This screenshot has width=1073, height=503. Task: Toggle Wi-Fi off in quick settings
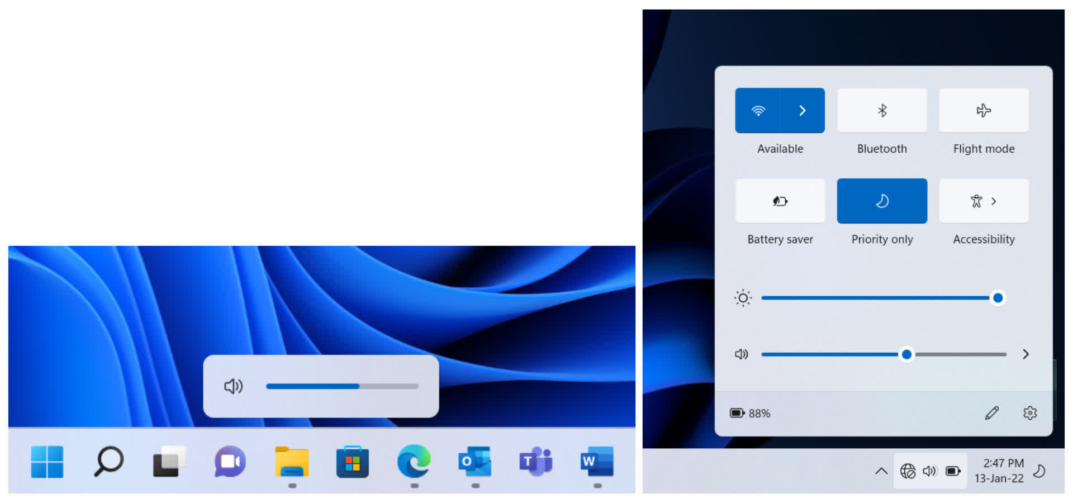click(758, 111)
